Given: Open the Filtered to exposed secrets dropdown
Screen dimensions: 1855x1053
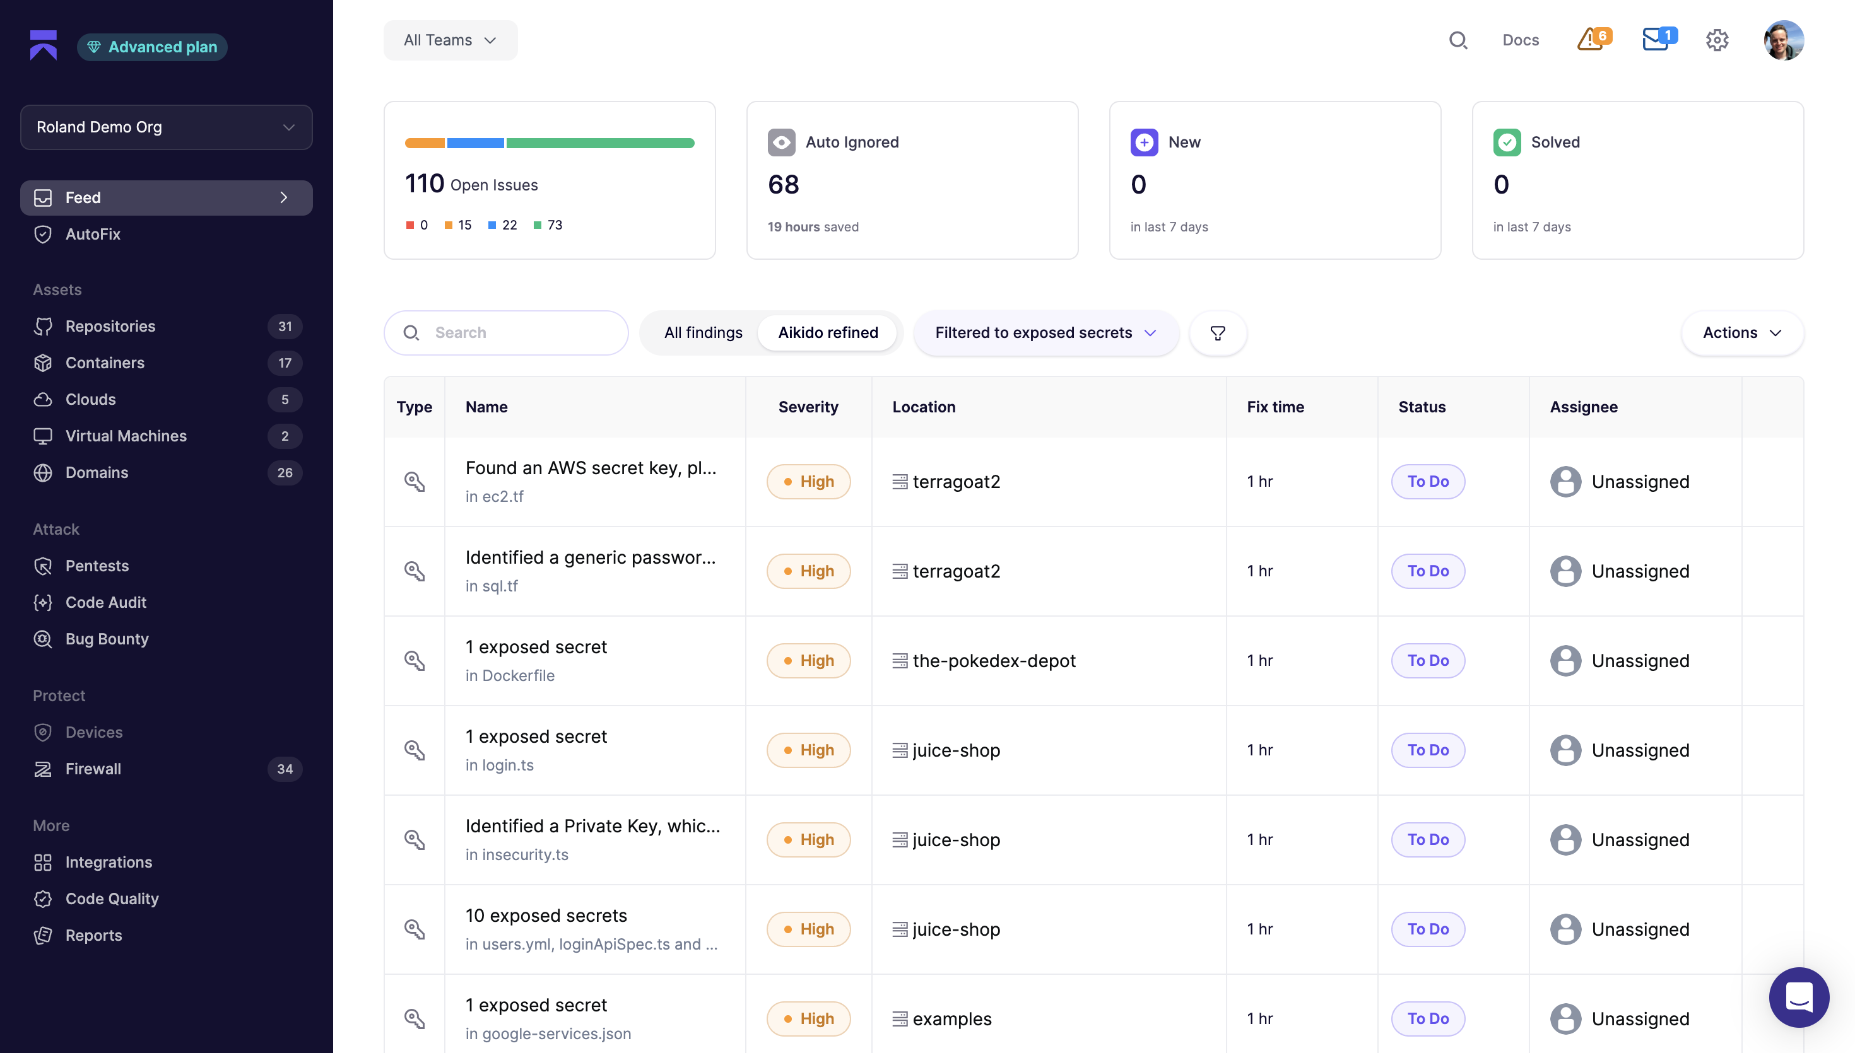Looking at the screenshot, I should pos(1045,333).
